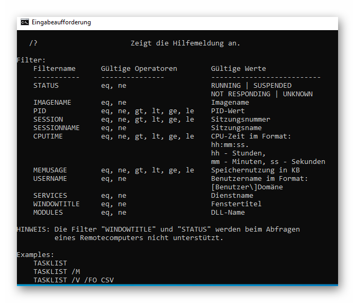Click the USERNAME filter name
The width and height of the screenshot is (355, 303).
click(x=50, y=179)
